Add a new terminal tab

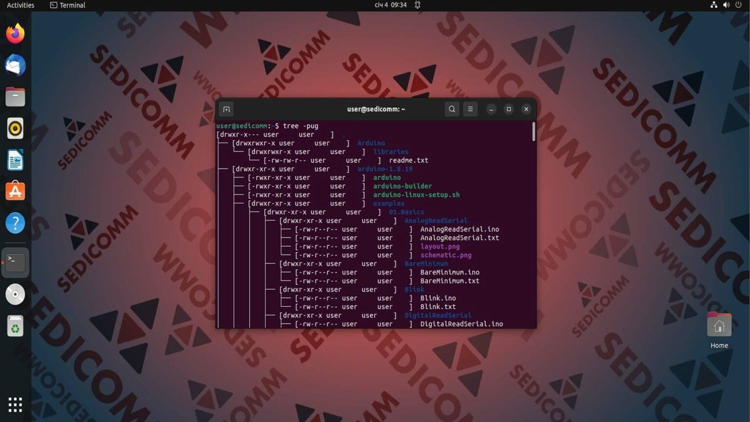click(226, 109)
